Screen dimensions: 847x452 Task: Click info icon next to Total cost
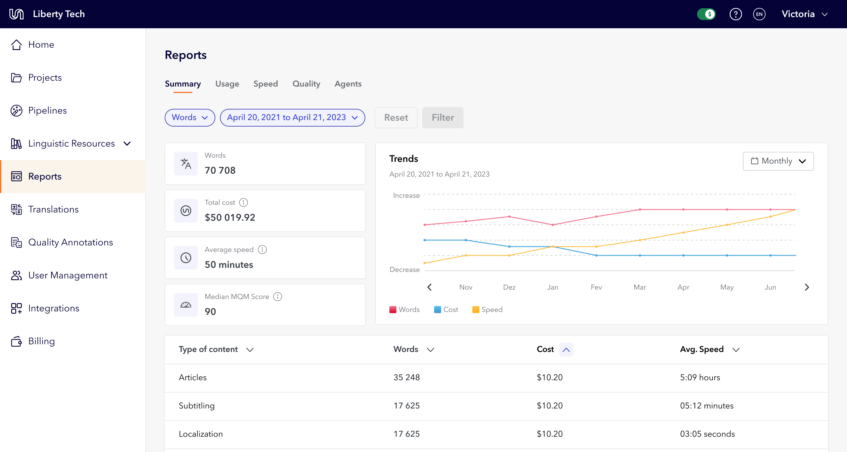pyautogui.click(x=243, y=202)
